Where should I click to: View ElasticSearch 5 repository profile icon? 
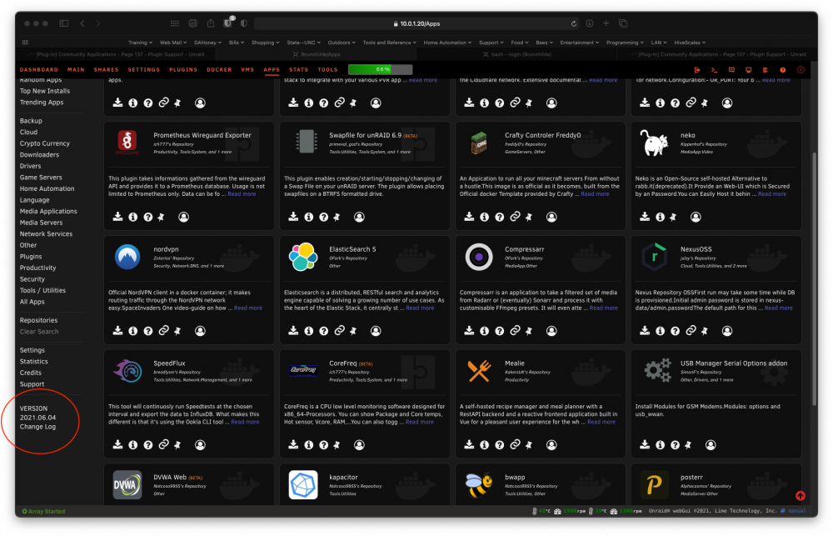pos(376,331)
